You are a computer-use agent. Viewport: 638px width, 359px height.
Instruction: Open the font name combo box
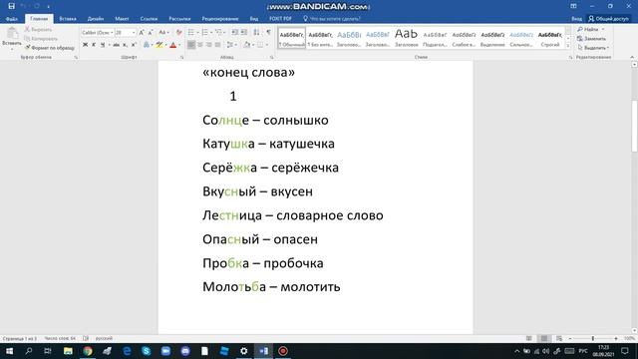98,33
